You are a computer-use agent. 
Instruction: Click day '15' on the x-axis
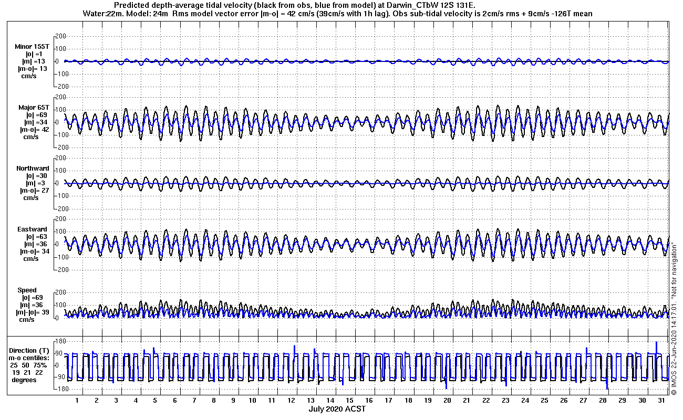click(x=350, y=400)
